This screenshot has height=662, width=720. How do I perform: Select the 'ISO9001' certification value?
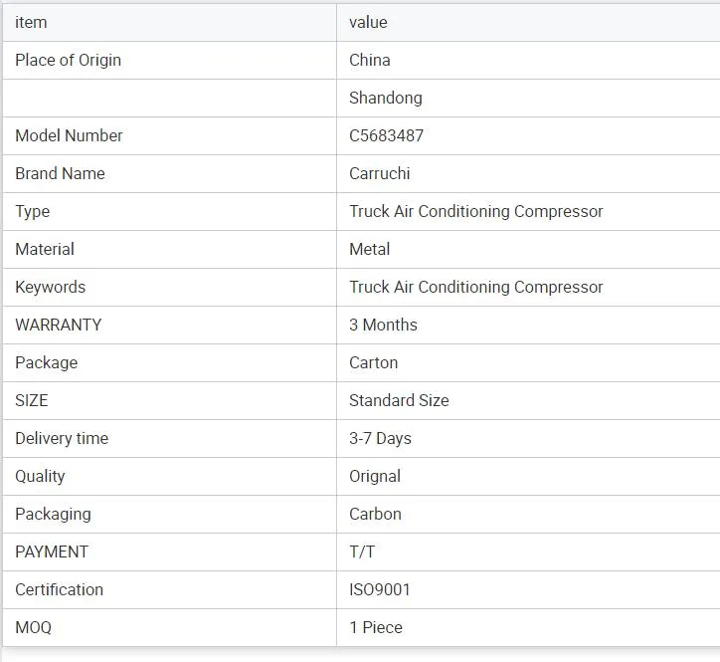click(379, 589)
